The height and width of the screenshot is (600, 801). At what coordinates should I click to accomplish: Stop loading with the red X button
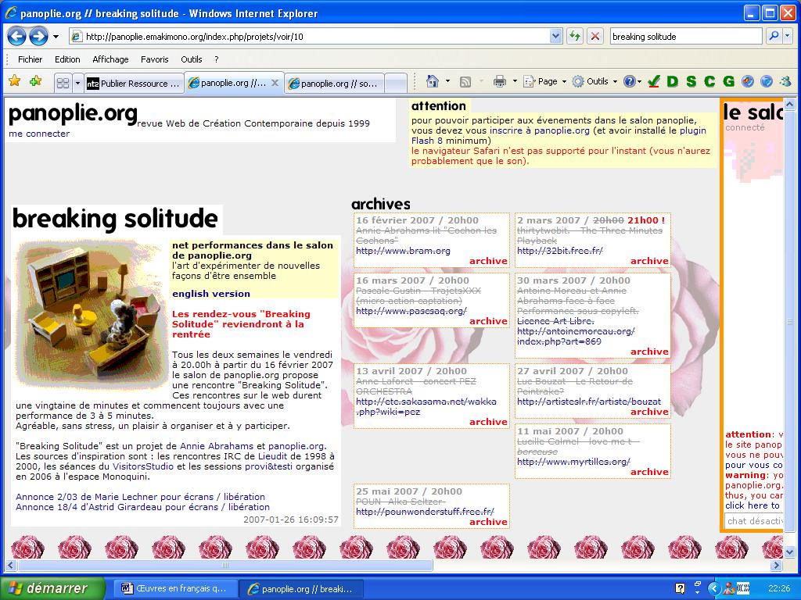pos(594,36)
